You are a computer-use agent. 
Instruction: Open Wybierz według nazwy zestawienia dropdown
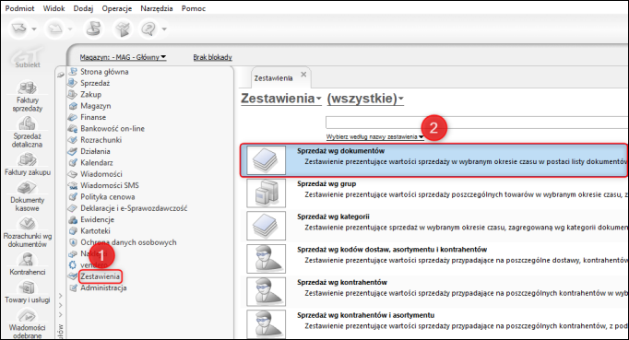[x=374, y=136]
